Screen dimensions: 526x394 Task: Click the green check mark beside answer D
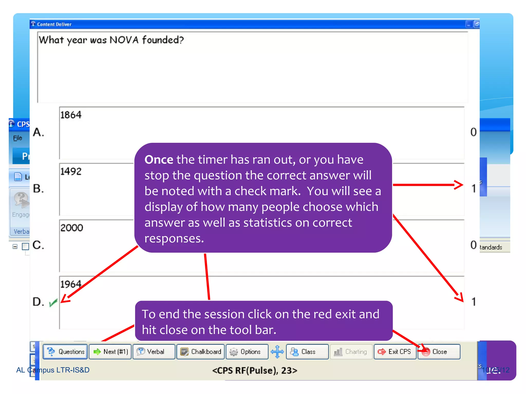53,302
